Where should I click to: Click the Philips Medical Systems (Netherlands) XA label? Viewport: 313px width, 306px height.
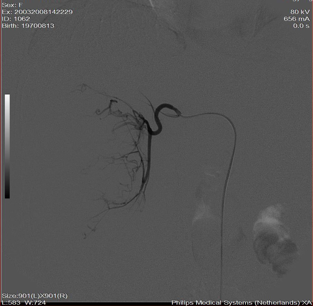pyautogui.click(x=241, y=303)
